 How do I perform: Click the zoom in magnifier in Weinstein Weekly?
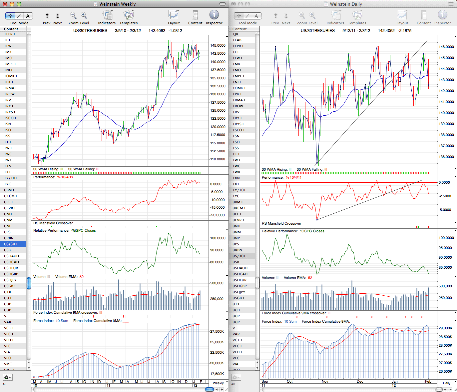tap(84, 15)
